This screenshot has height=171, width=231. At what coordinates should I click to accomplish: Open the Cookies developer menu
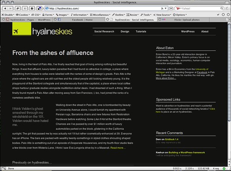tap(23, 15)
